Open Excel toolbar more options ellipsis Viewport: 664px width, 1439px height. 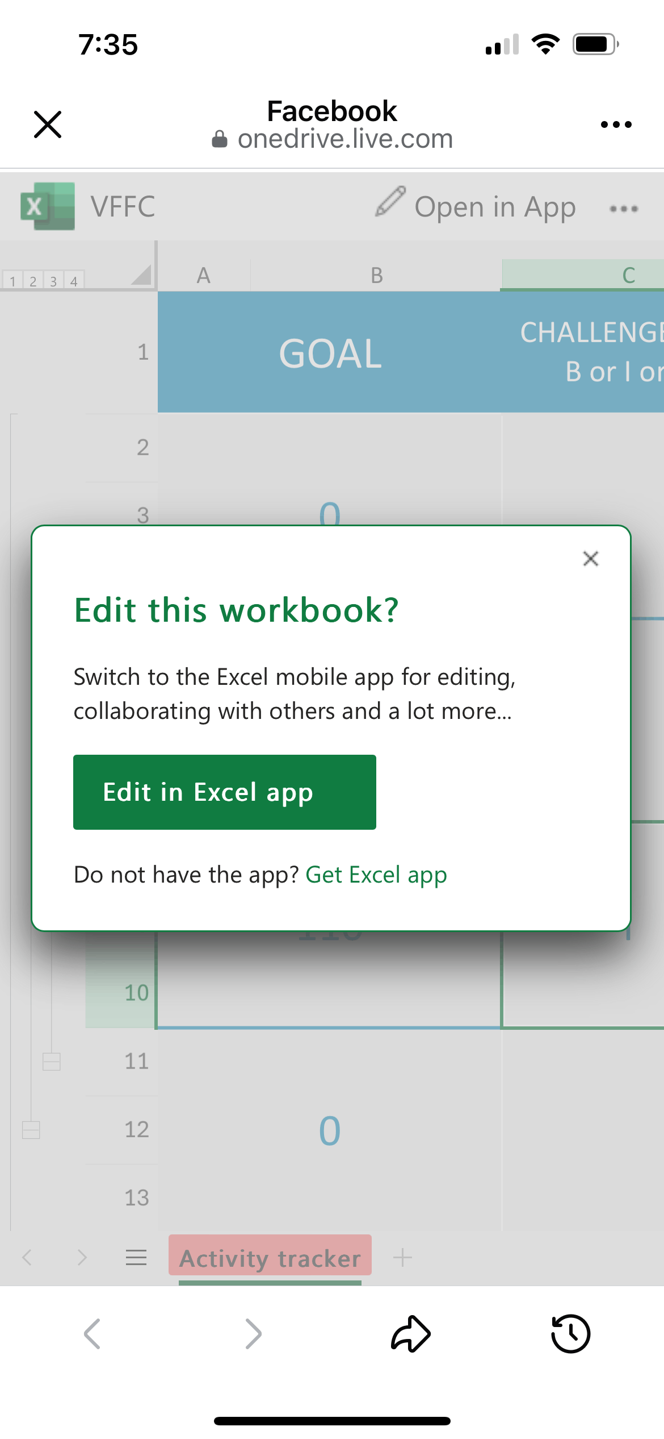click(624, 209)
